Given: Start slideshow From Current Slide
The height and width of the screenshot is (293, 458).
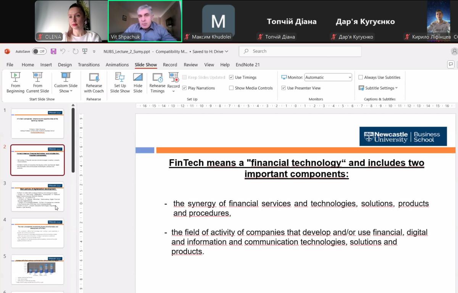Looking at the screenshot, I should (37, 82).
